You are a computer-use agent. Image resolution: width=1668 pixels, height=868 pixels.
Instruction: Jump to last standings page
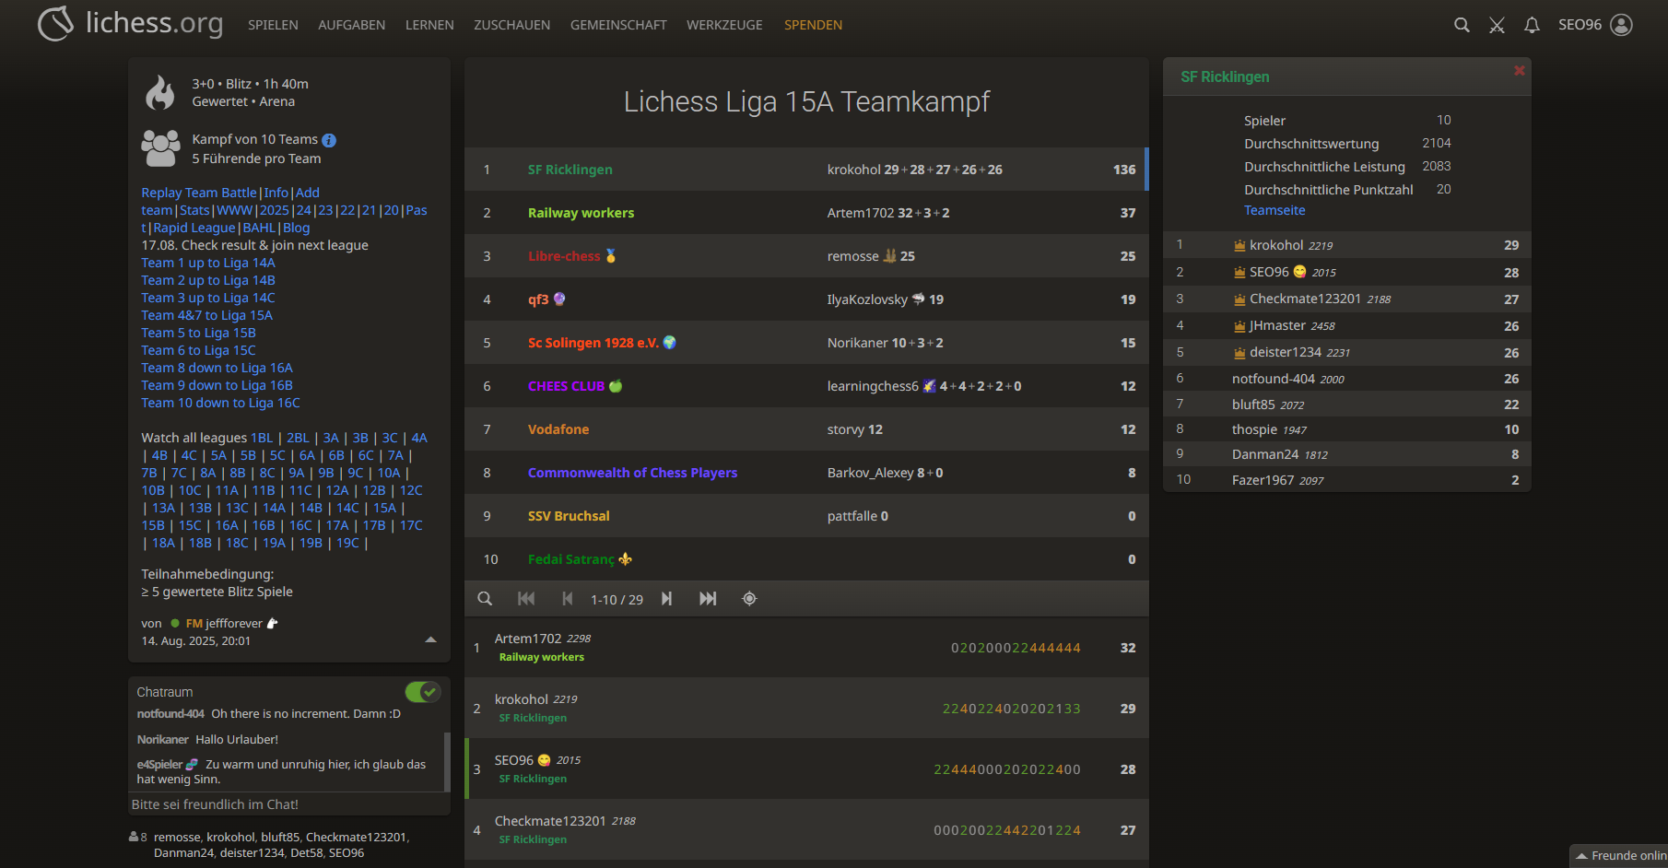pyautogui.click(x=708, y=599)
